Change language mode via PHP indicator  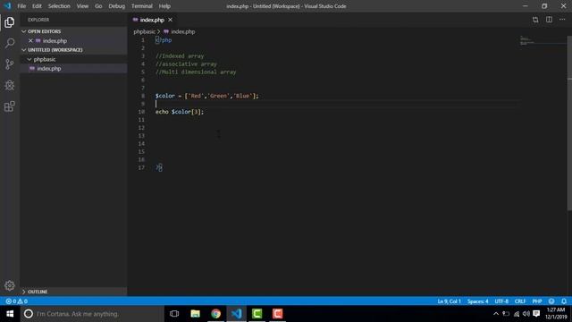[536, 301]
